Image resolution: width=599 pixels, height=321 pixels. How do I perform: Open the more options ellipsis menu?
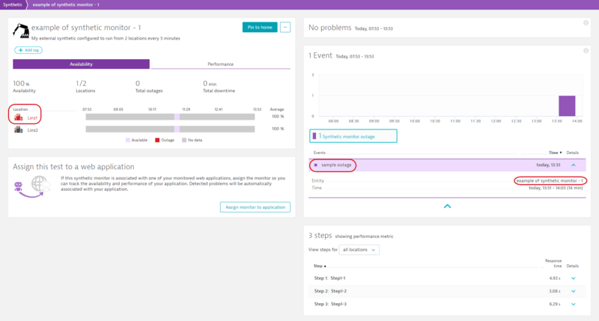tap(285, 28)
